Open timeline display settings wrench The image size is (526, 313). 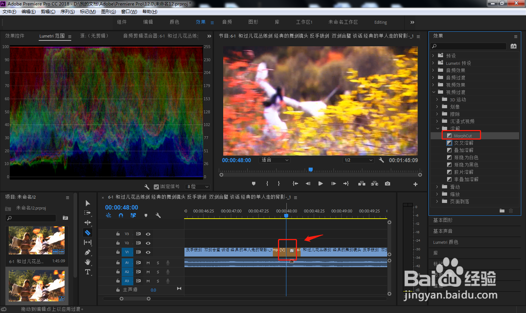[x=158, y=215]
